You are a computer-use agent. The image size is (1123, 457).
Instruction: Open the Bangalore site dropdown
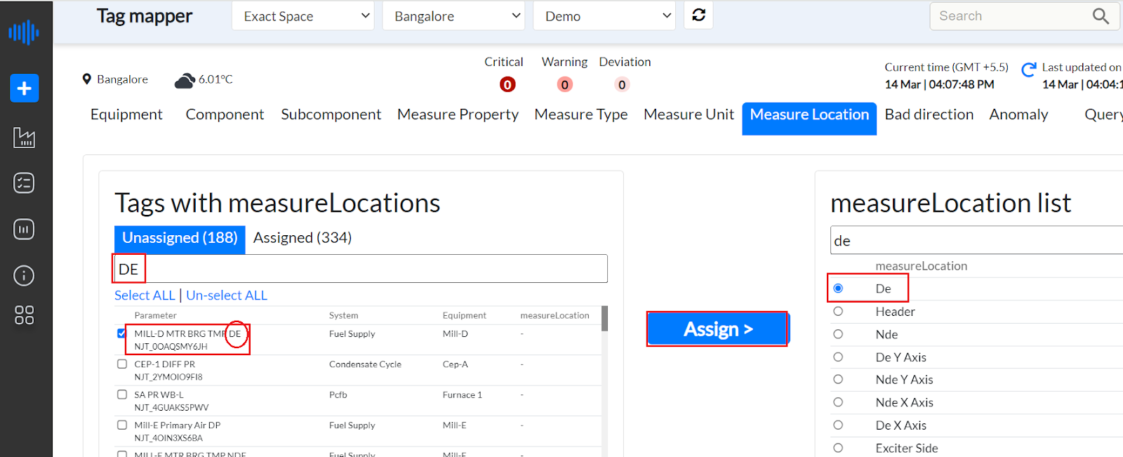click(x=453, y=16)
